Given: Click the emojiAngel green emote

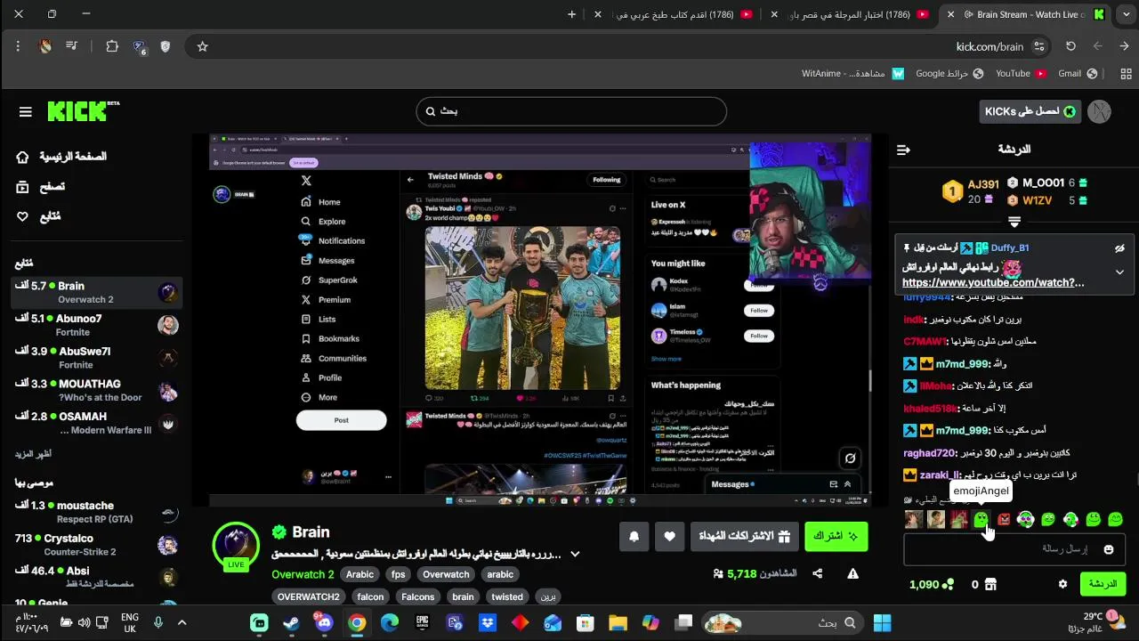Looking at the screenshot, I should pyautogui.click(x=981, y=519).
